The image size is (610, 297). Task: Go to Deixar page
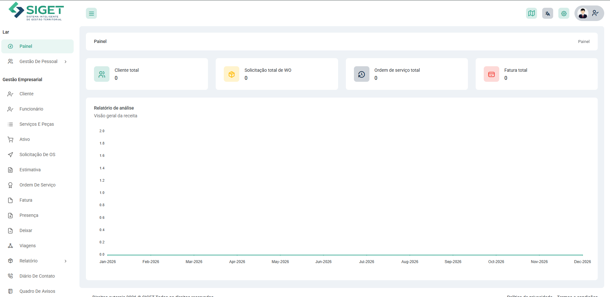37,230
